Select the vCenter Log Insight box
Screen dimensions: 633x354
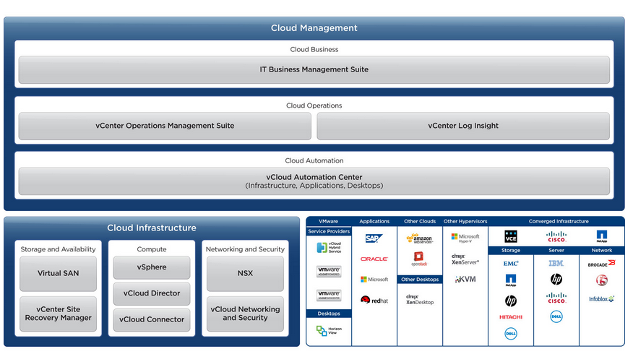463,126
